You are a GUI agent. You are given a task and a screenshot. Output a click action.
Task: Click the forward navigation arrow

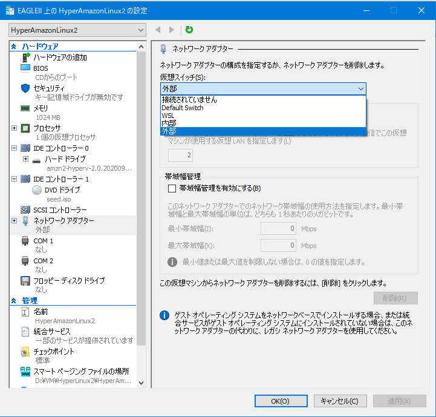[172, 30]
